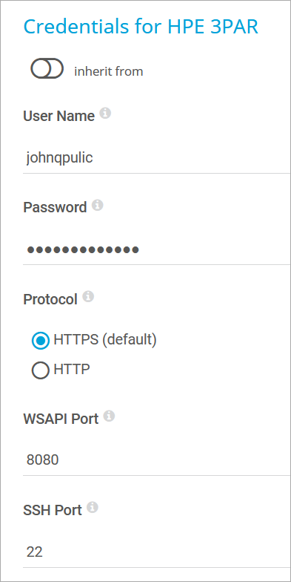
Task: Click the "HTTPS (default)" option text
Action: coord(105,340)
